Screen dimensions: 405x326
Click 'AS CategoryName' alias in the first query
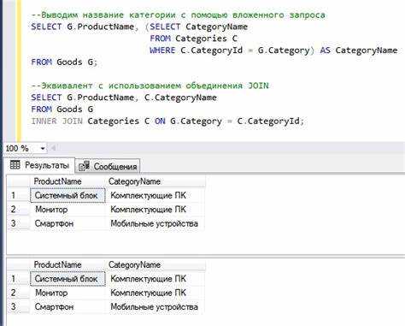[x=359, y=50]
